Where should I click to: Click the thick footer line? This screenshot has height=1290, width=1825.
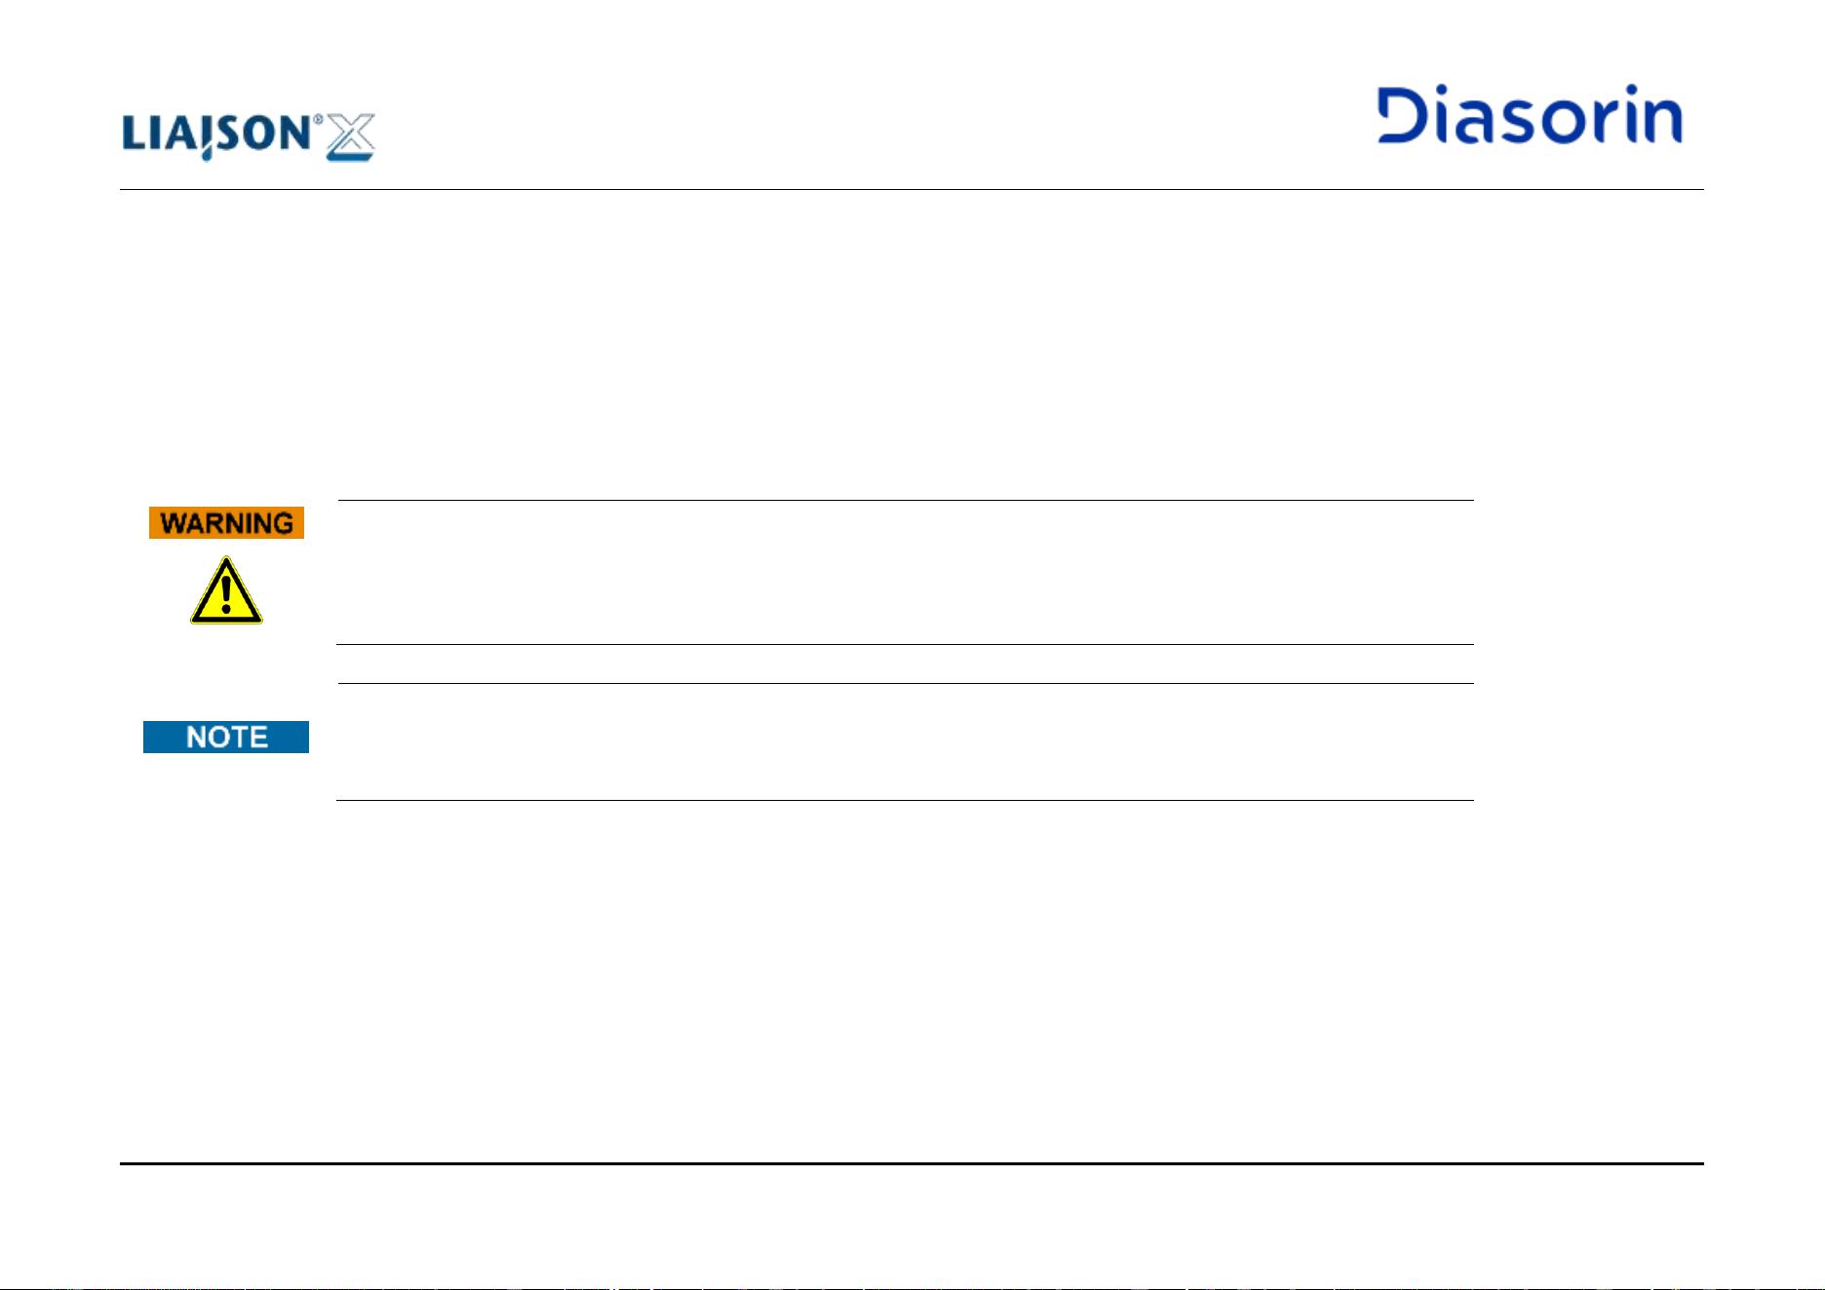[x=912, y=1163]
